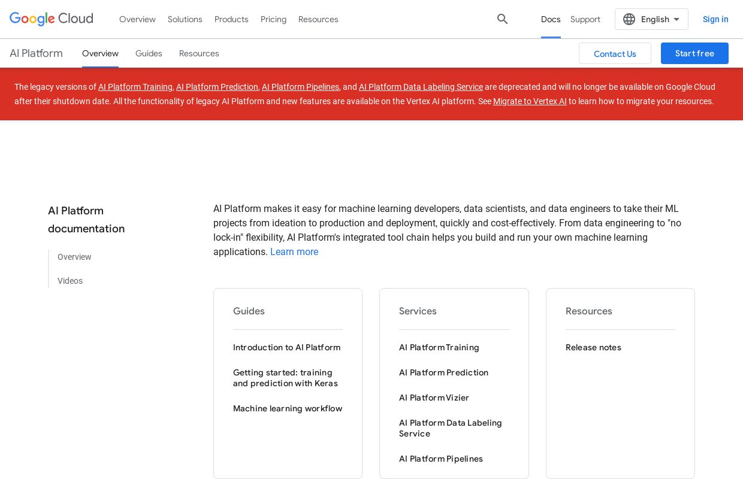Open the Solutions menu

pyautogui.click(x=185, y=19)
